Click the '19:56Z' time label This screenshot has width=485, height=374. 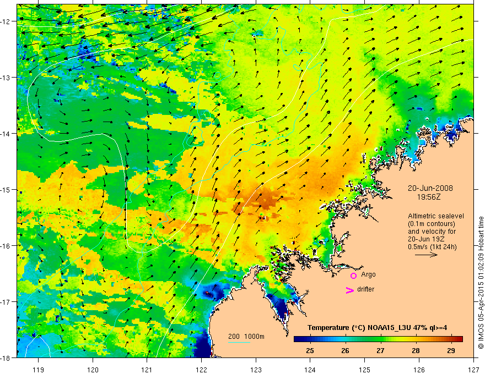pos(428,197)
